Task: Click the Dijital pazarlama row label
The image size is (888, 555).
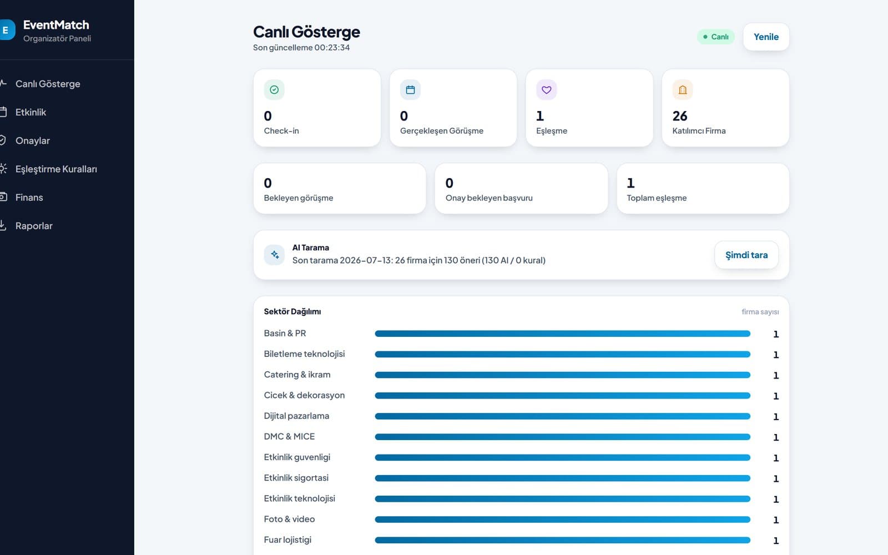Action: point(296,416)
